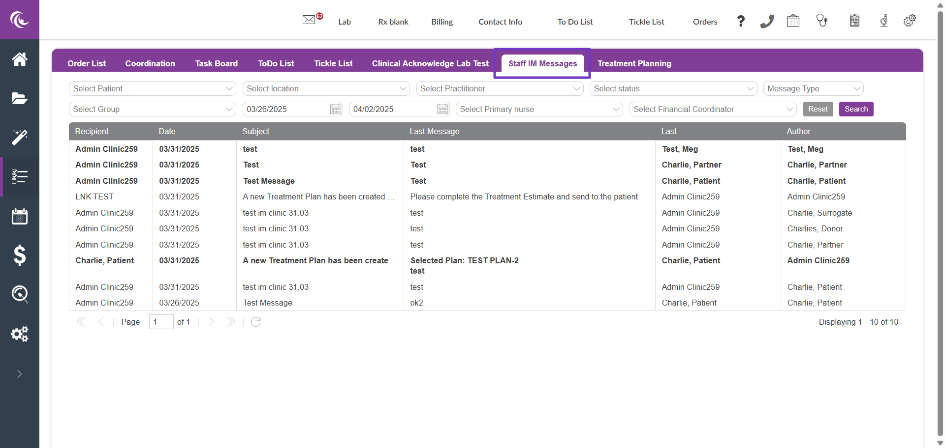This screenshot has width=945, height=448.
Task: Expand the Message Type dropdown
Action: point(813,88)
